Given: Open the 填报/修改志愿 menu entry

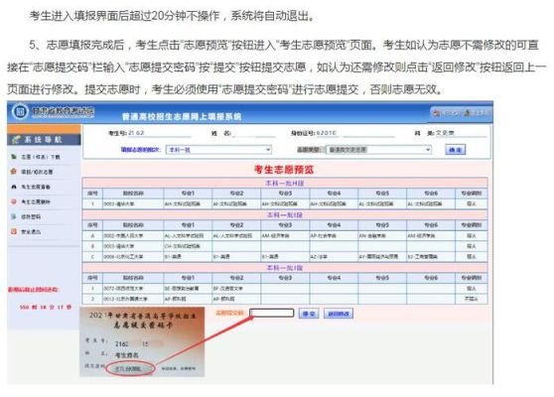Looking at the screenshot, I should [37, 172].
